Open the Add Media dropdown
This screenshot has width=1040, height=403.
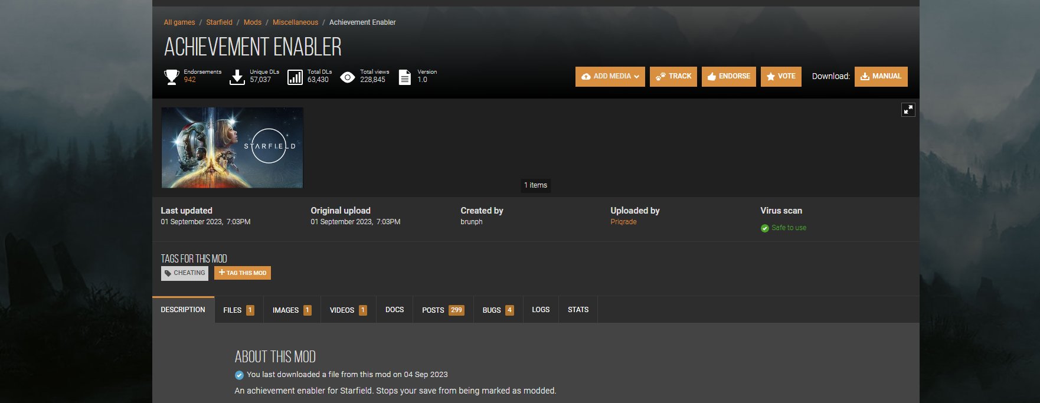click(610, 77)
